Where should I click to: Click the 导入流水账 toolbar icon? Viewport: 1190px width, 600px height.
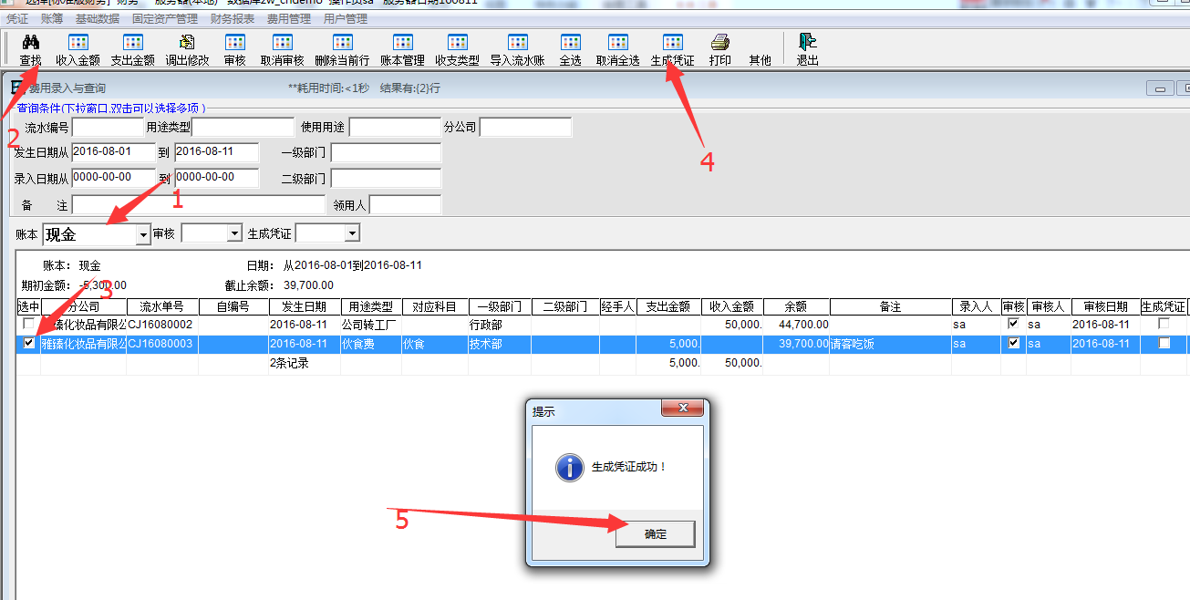517,43
